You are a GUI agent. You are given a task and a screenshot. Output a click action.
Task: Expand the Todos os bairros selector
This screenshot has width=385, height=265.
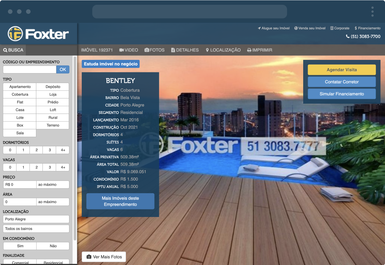(x=36, y=229)
